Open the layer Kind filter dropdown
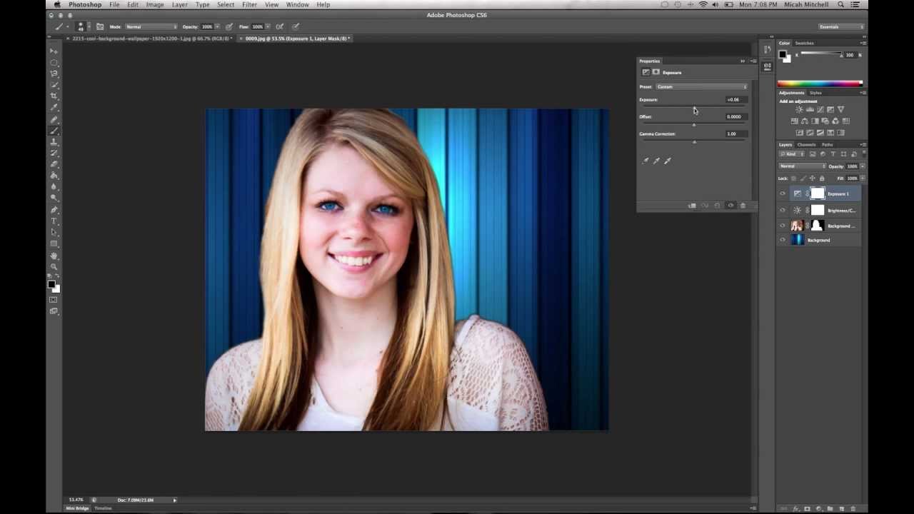The image size is (914, 514). click(792, 154)
